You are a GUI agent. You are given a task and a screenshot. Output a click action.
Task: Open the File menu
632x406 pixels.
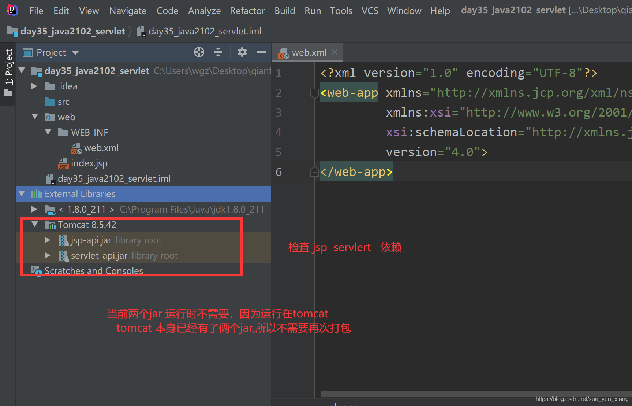pos(36,11)
